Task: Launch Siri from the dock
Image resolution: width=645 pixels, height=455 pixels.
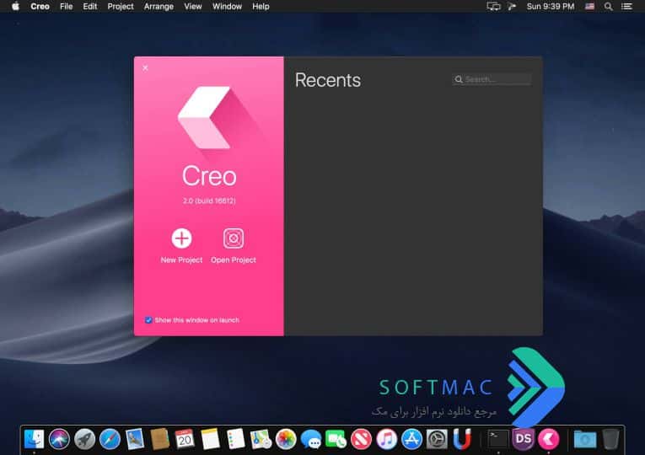Action: pos(59,438)
